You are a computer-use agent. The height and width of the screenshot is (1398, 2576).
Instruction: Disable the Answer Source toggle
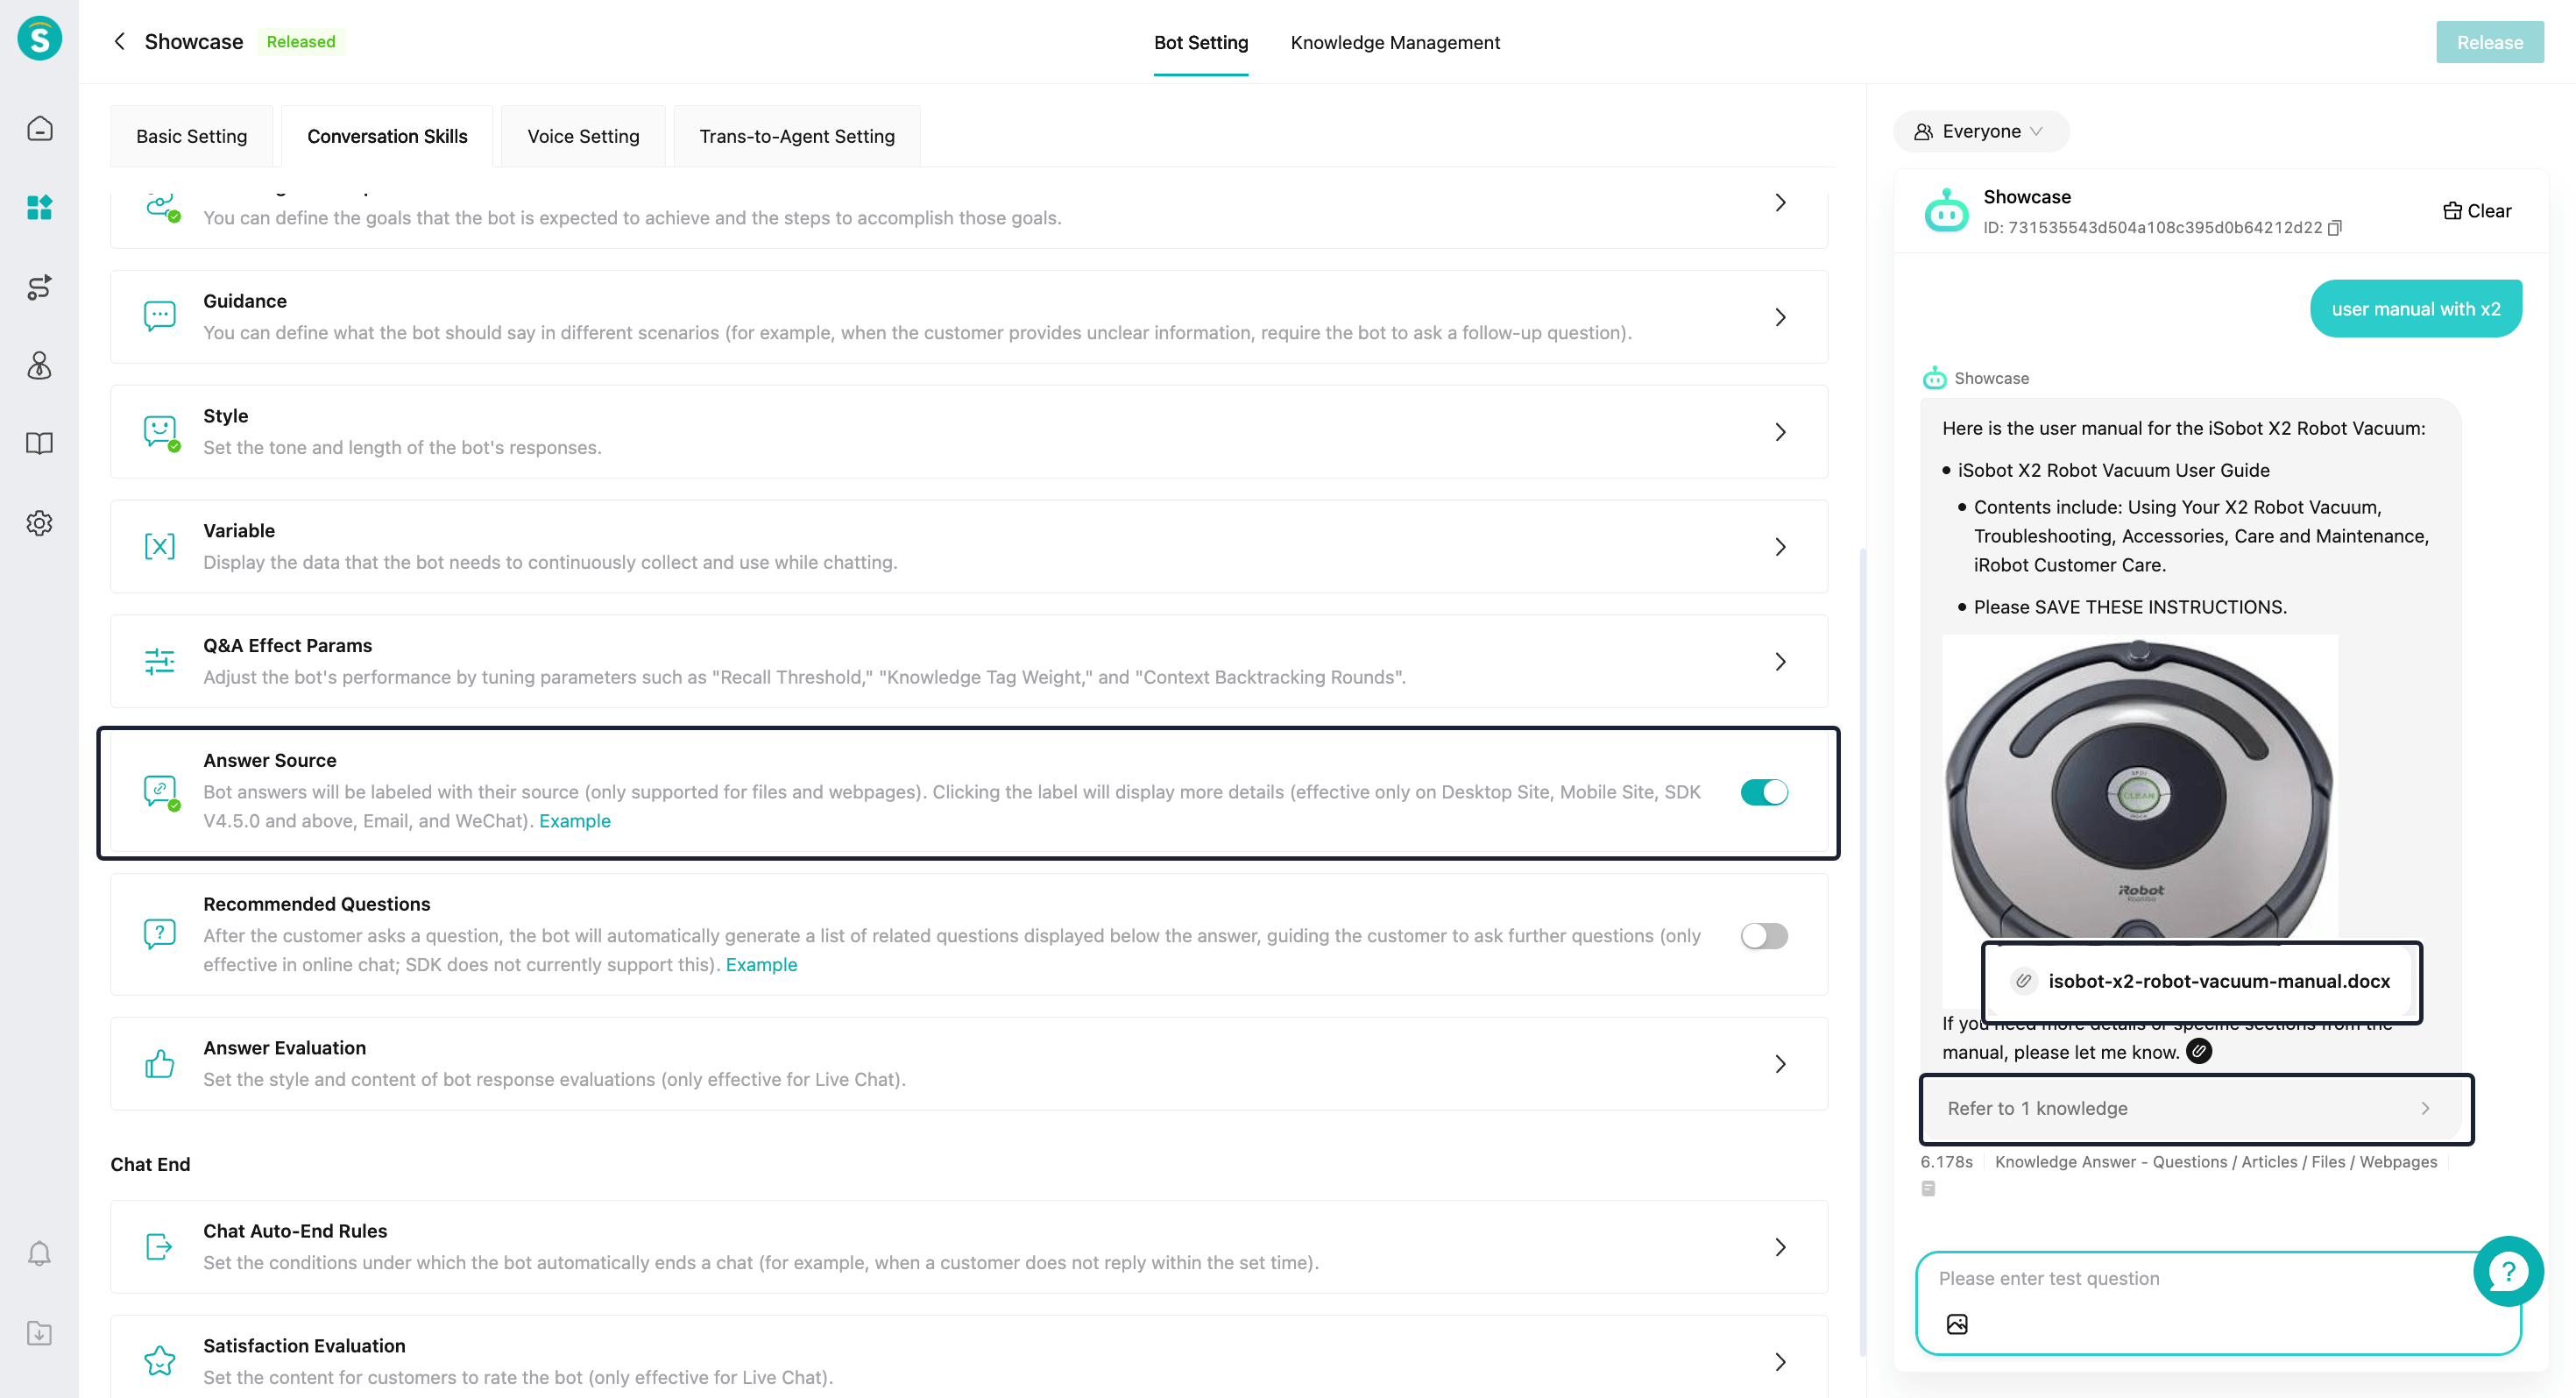(x=1763, y=792)
